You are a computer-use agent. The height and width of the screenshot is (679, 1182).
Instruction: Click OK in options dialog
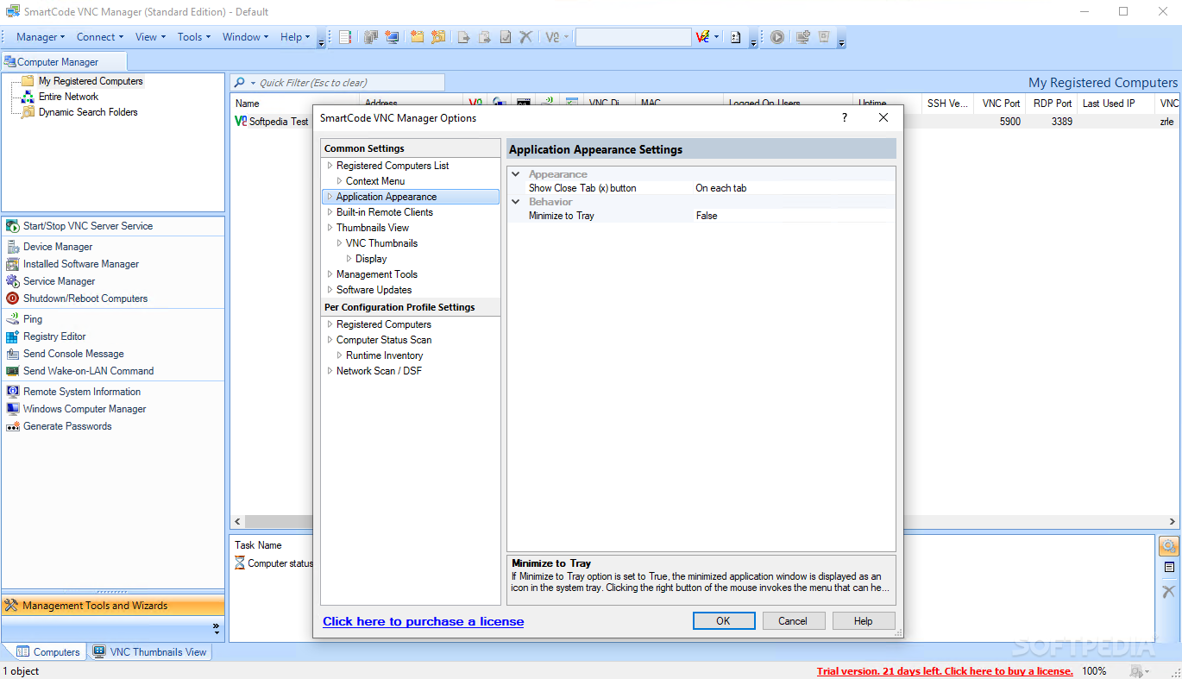click(724, 621)
